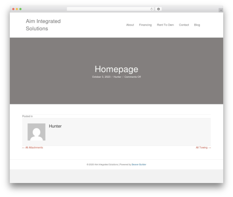Open the Rent To Own menu item
This screenshot has height=197, width=233.
[165, 25]
